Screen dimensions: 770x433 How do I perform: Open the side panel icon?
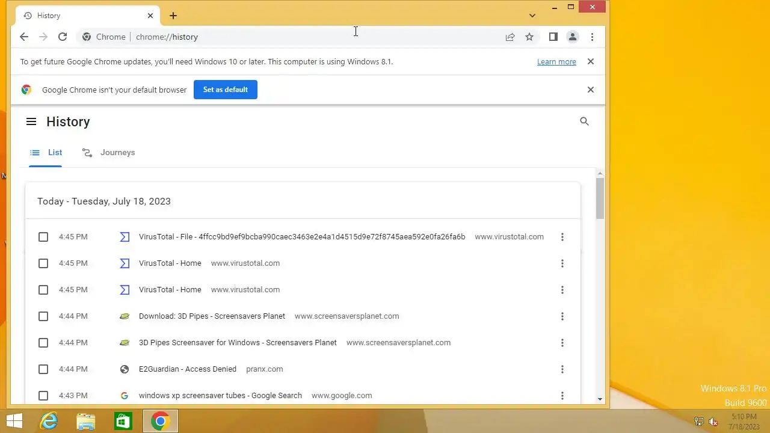pos(553,37)
